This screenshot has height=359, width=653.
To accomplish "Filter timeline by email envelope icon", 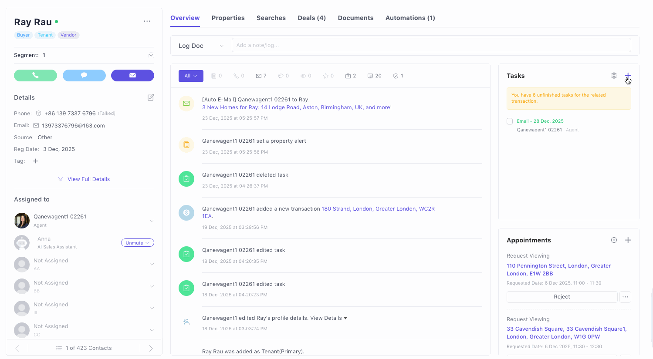I will [261, 76].
